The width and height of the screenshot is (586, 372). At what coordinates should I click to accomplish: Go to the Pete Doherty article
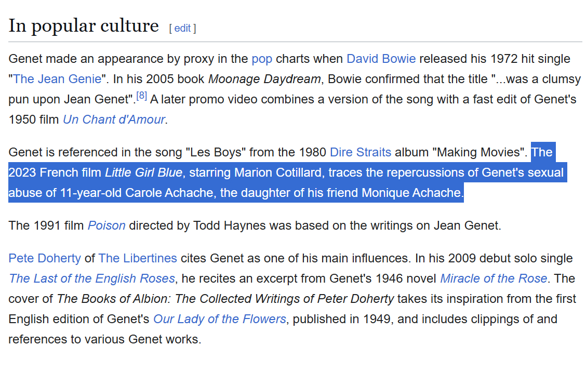tap(45, 258)
